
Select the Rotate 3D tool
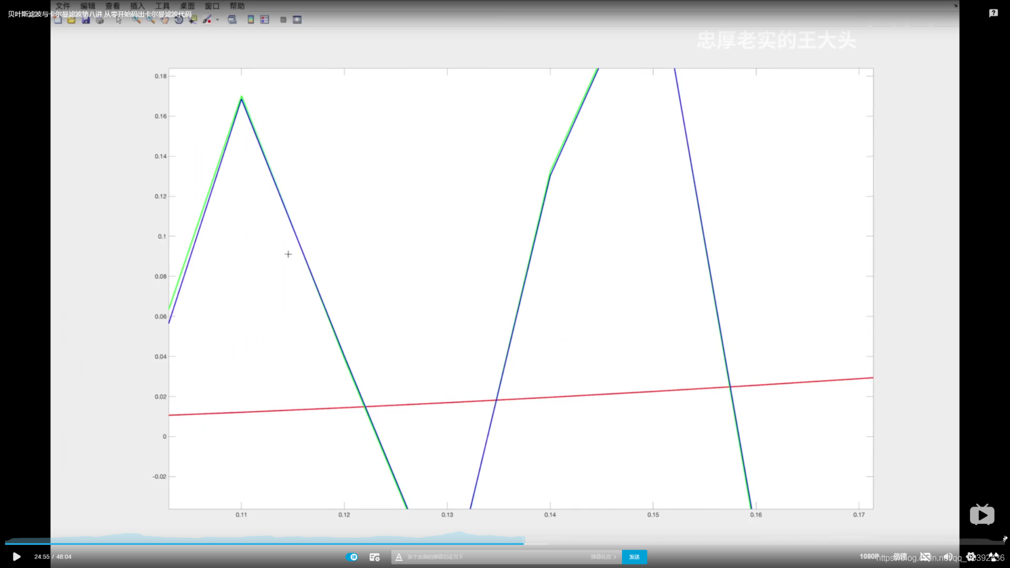pos(179,20)
